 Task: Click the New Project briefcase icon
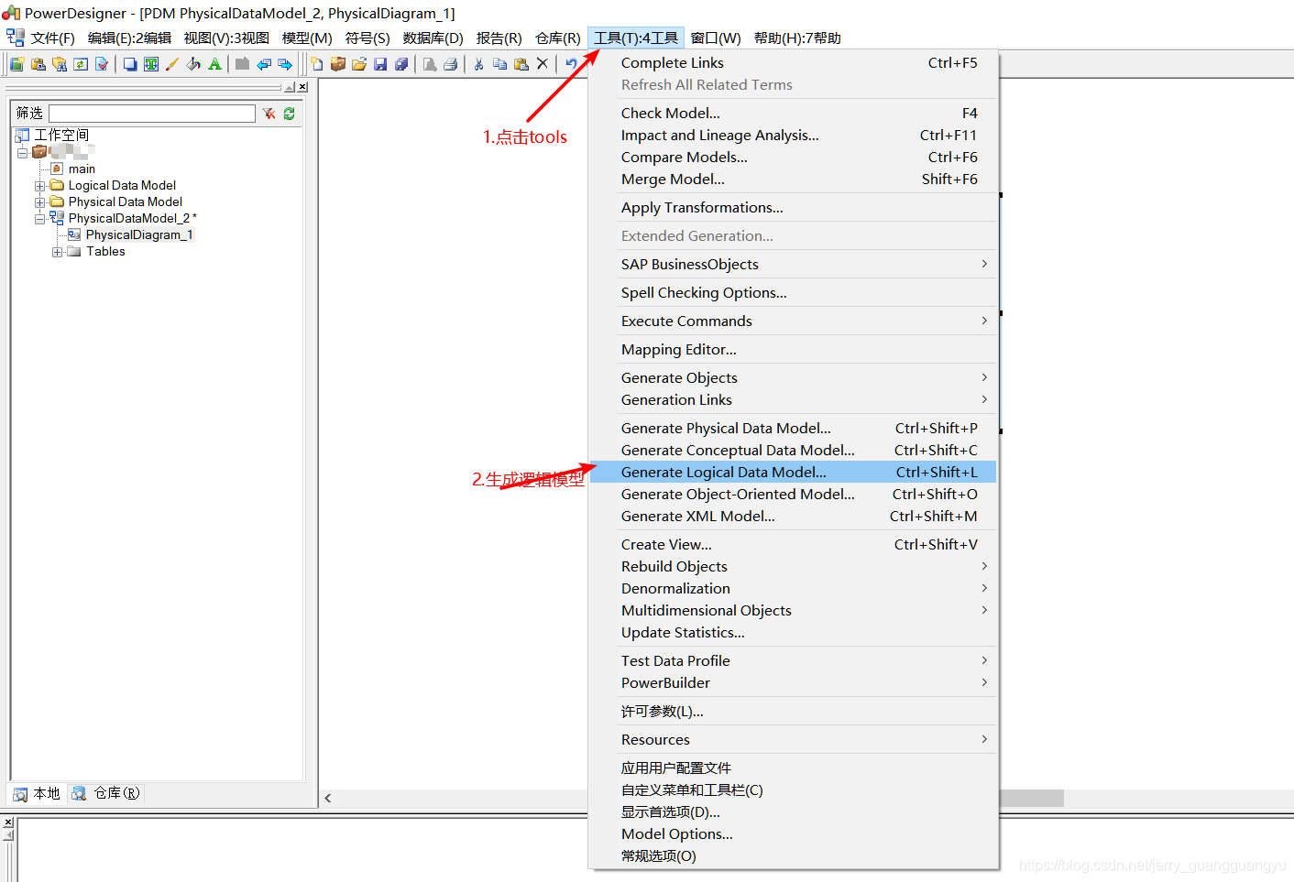(x=338, y=64)
